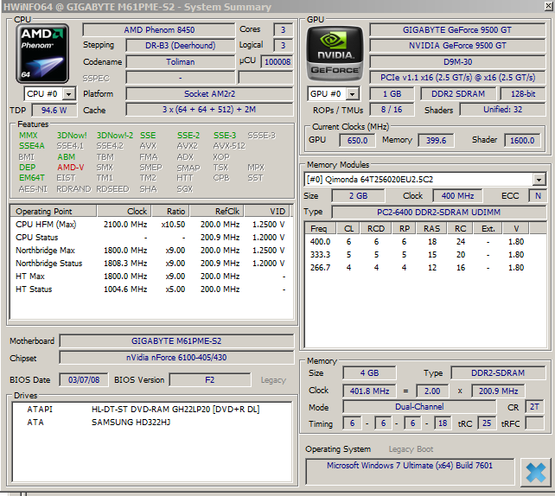Click the 4 GB memory size field

tap(369, 373)
